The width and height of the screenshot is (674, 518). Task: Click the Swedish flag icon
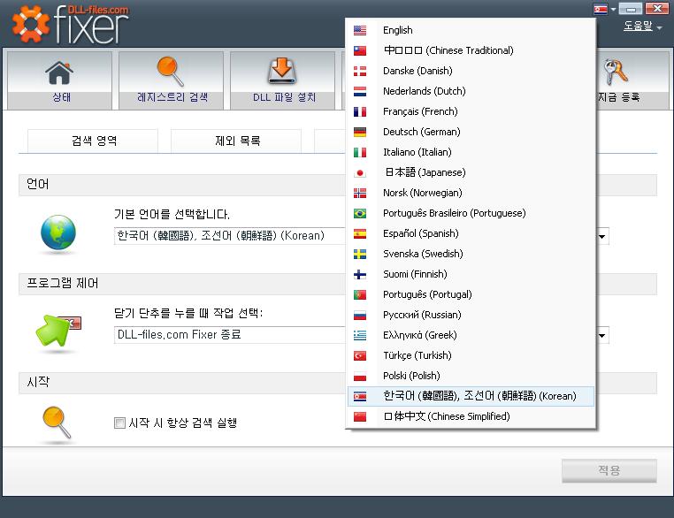[360, 254]
